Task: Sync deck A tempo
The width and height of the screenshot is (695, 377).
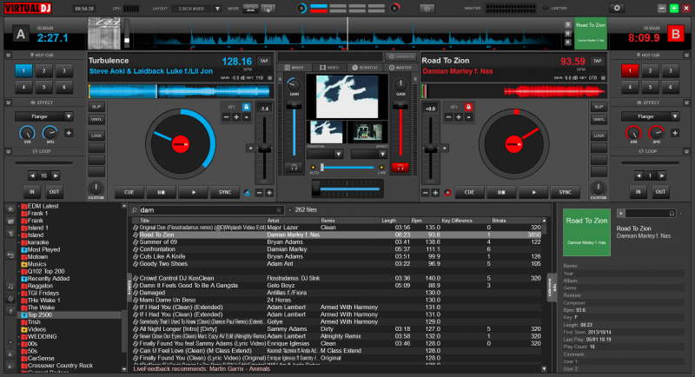Action: (225, 192)
